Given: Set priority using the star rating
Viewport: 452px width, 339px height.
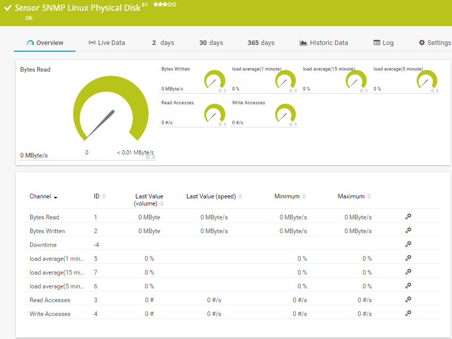Looking at the screenshot, I should 164,5.
